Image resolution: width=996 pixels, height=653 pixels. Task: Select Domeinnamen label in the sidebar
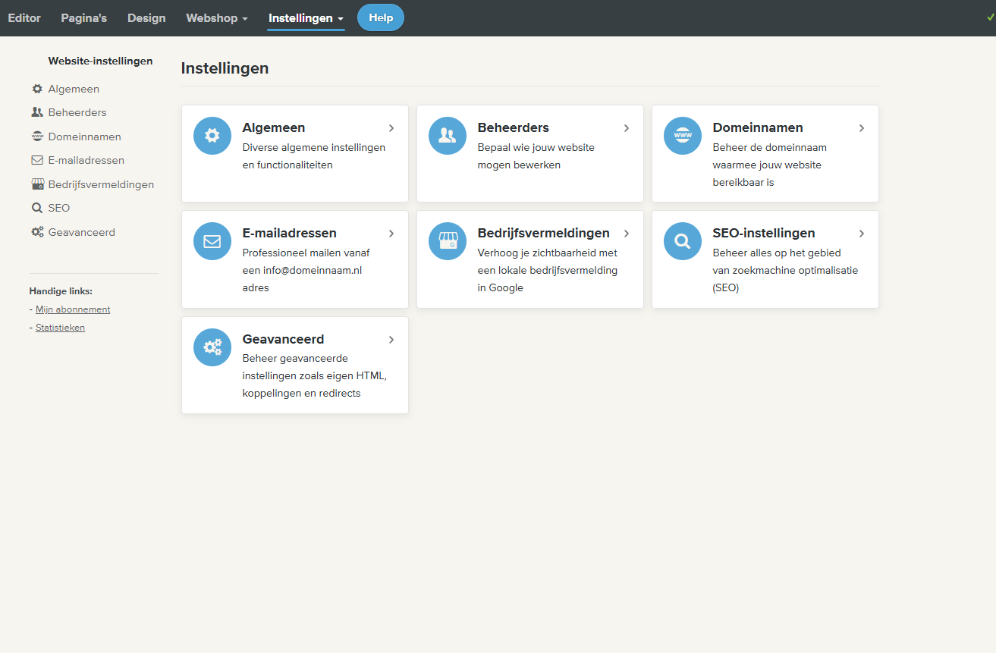[84, 137]
